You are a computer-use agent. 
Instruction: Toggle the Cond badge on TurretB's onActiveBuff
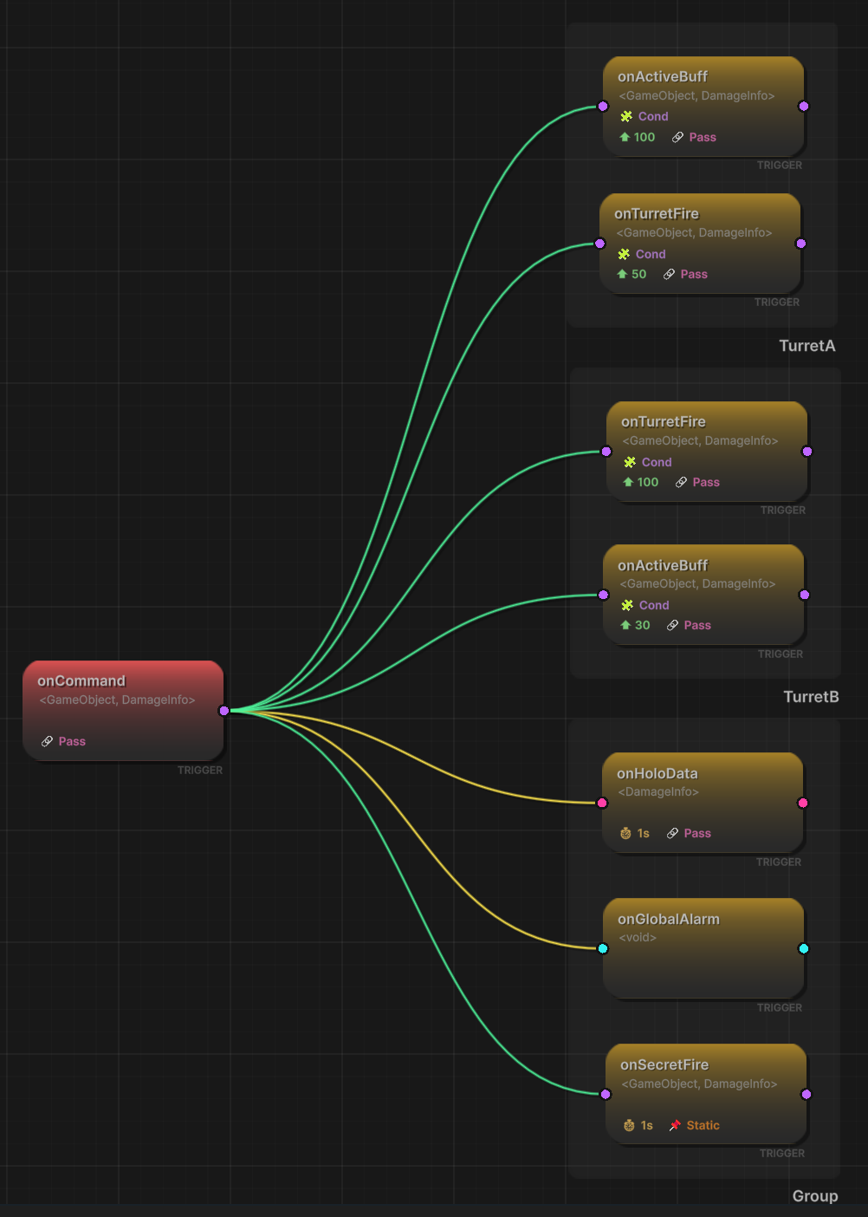click(645, 605)
